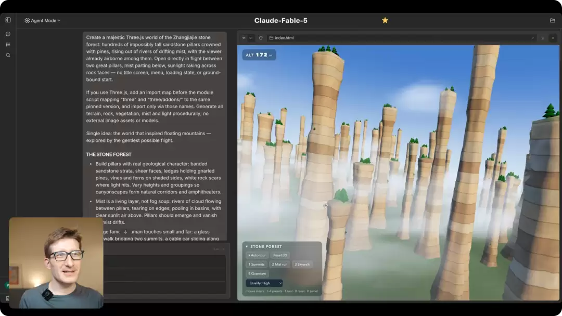This screenshot has width=562, height=316.
Task: Click the gold star favorite icon
Action: click(385, 20)
